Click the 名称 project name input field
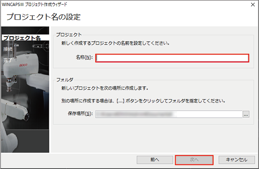This screenshot has width=259, height=169. [x=172, y=58]
